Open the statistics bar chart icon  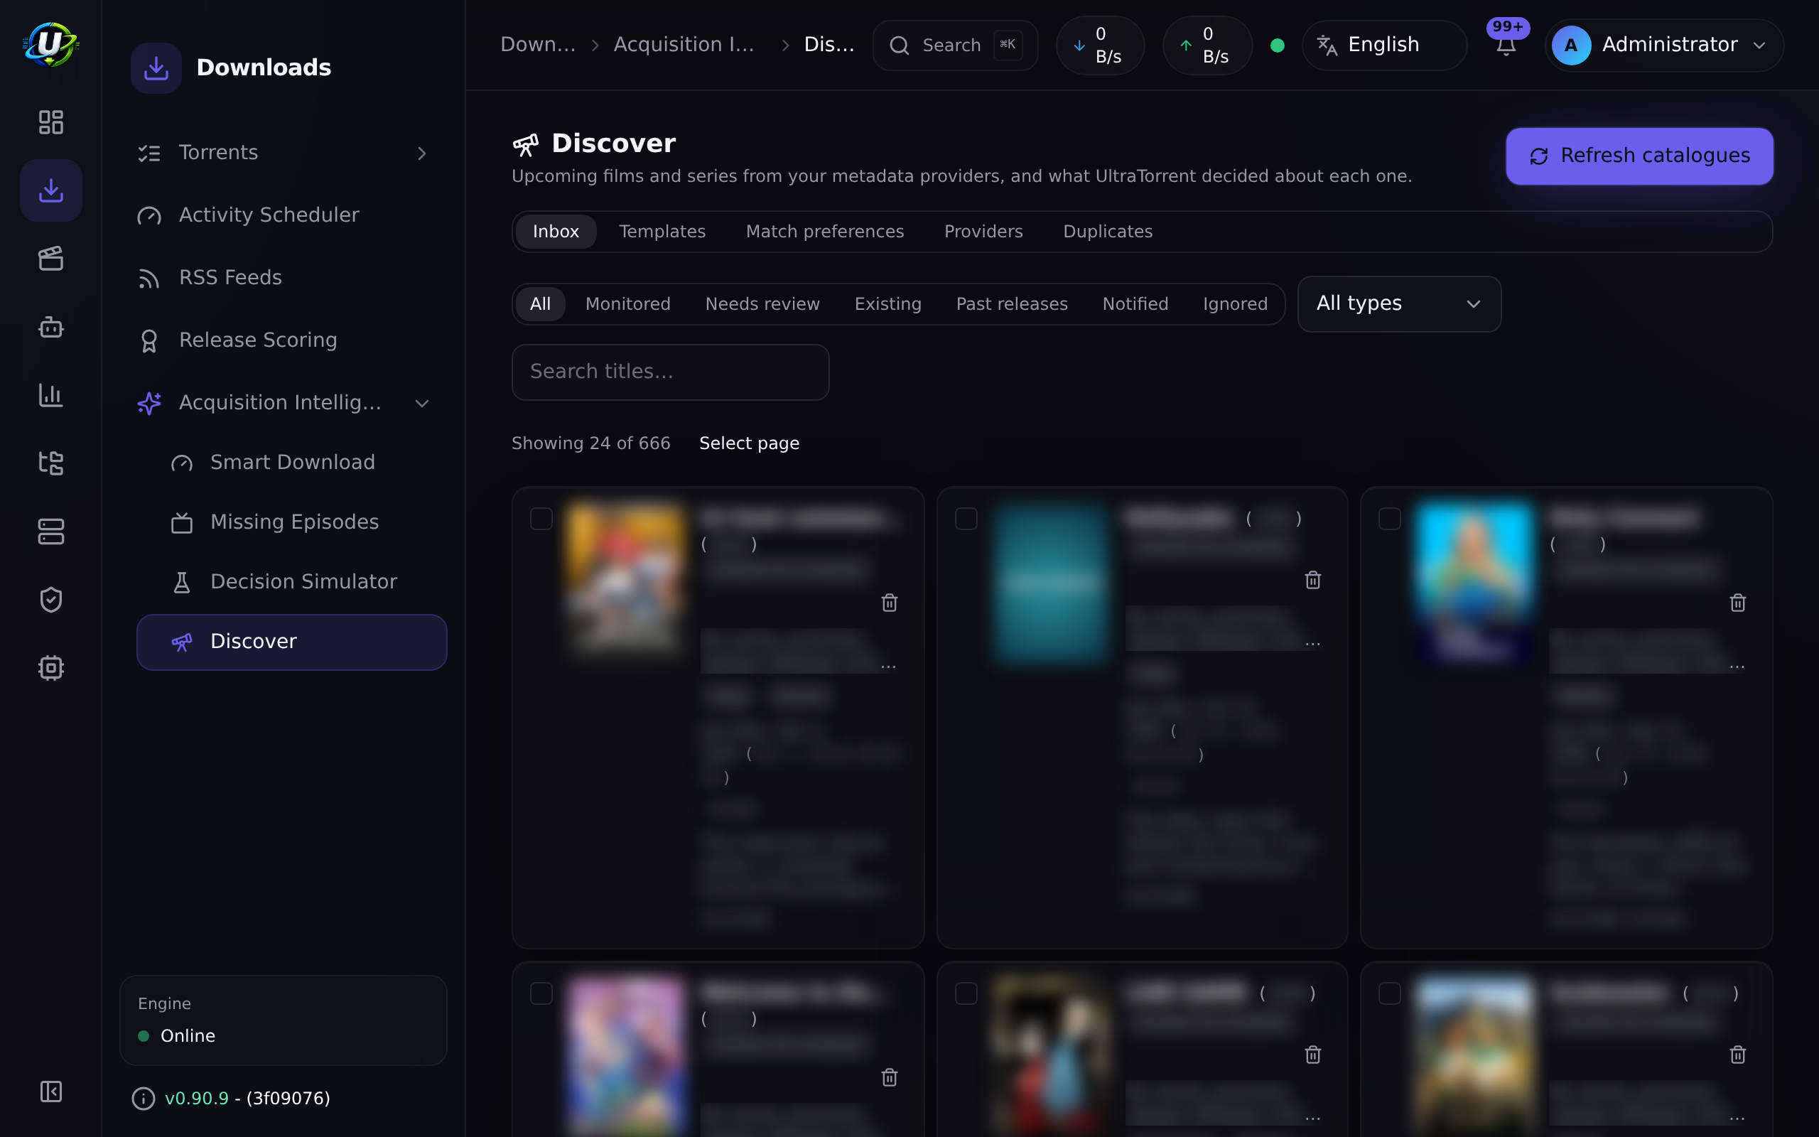pyautogui.click(x=50, y=395)
